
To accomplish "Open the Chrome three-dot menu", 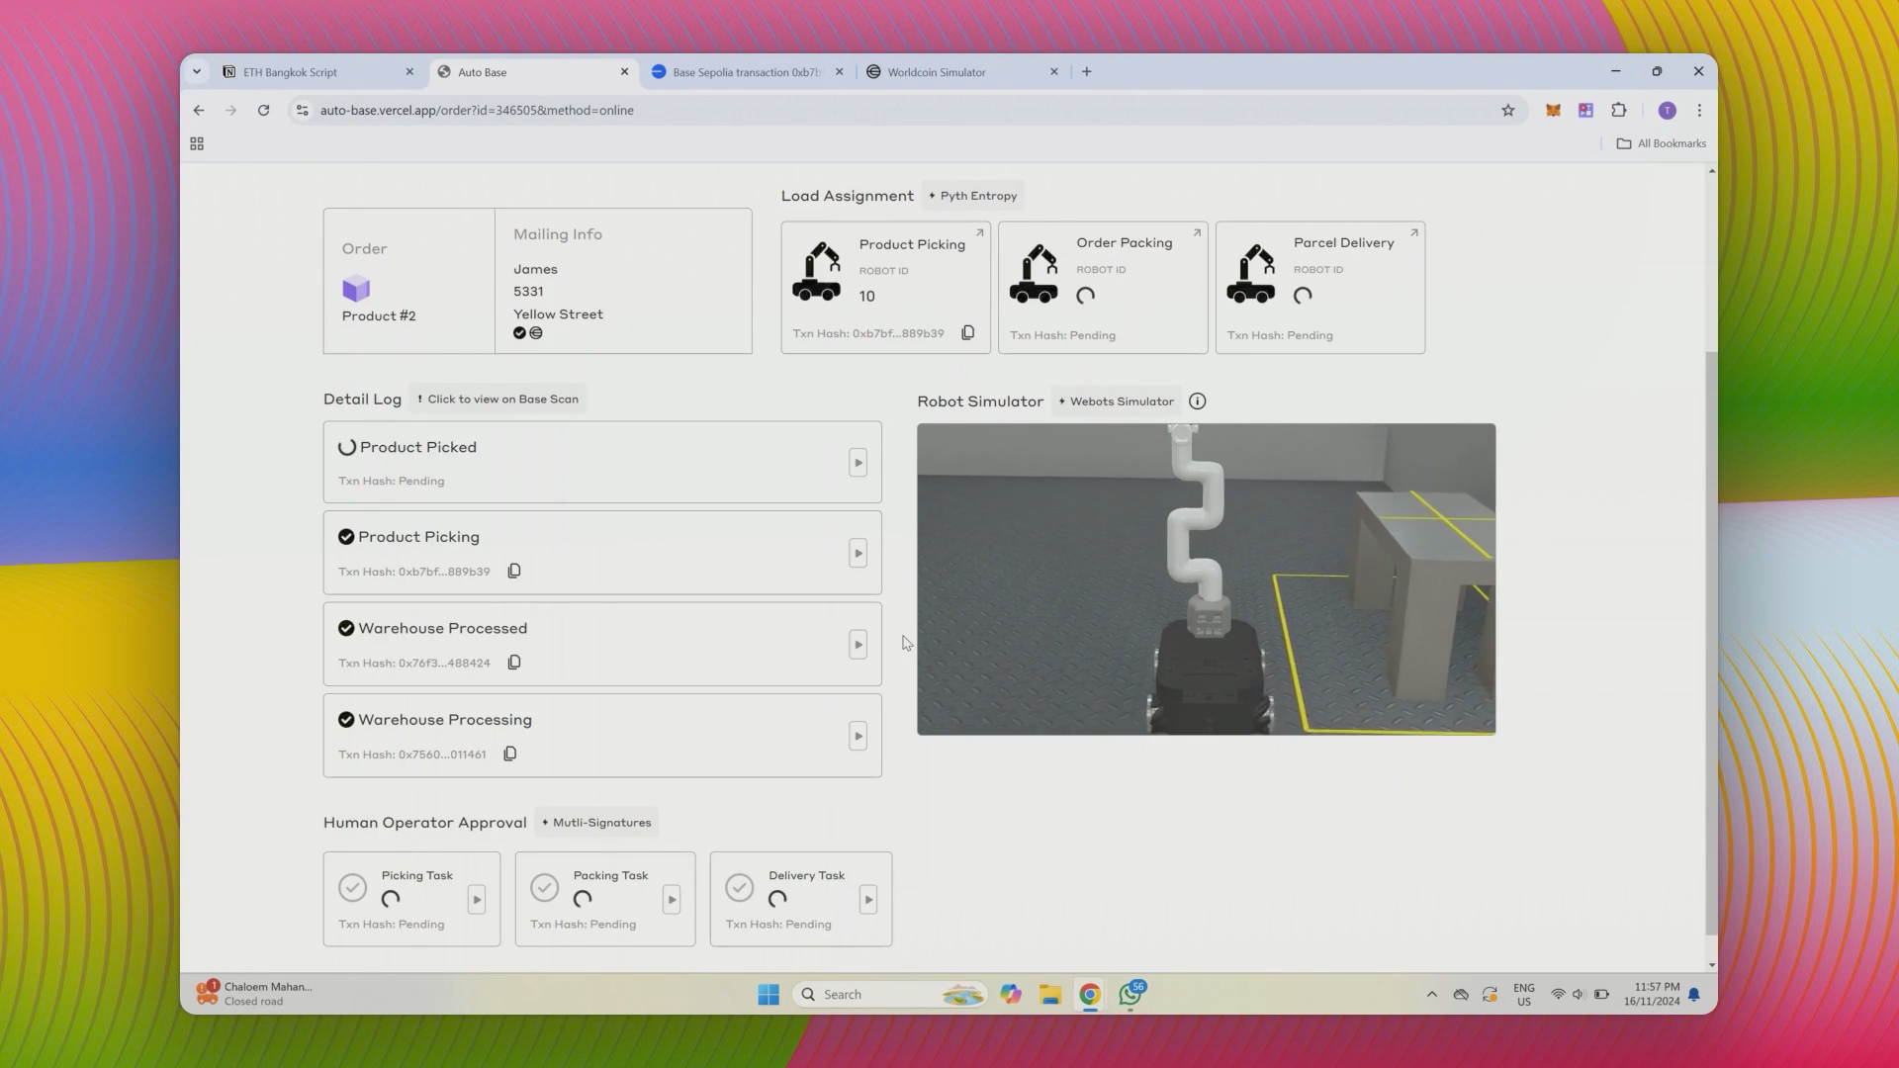I will [x=1699, y=111].
